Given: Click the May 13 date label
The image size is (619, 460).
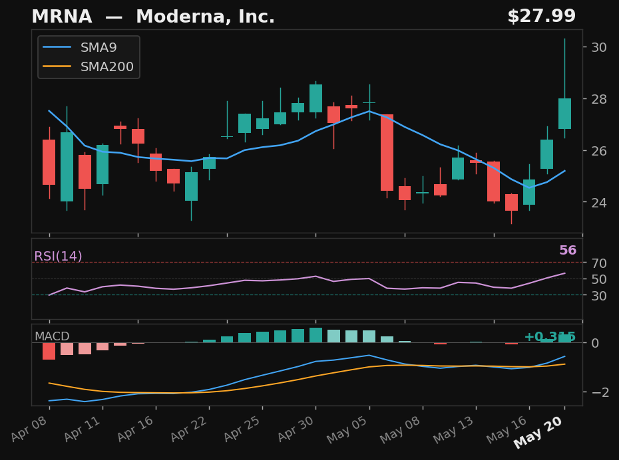Looking at the screenshot, I should click(x=454, y=429).
